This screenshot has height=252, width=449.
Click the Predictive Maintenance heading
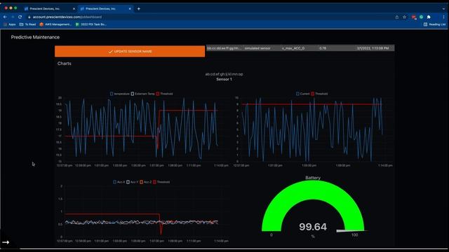tap(35, 37)
